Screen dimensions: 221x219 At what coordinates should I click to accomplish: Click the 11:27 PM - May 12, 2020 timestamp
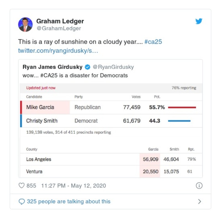[x=73, y=186]
